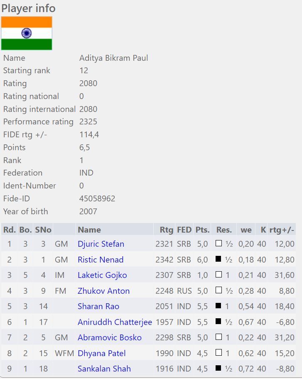Click white piece icon in round 1
The image size is (302, 379).
[x=219, y=244]
